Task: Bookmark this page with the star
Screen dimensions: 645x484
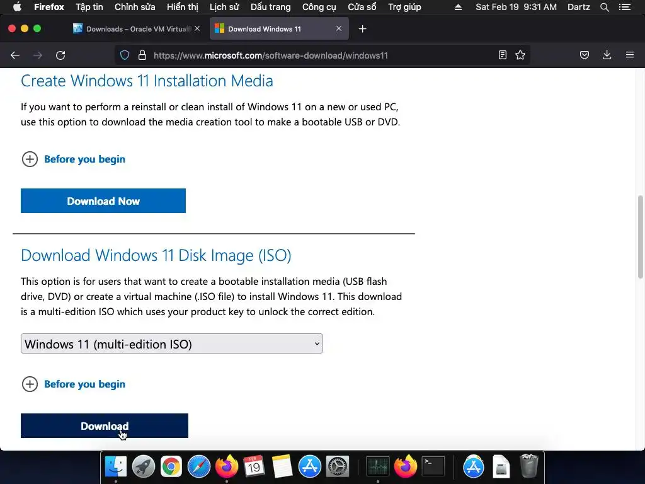Action: tap(520, 55)
